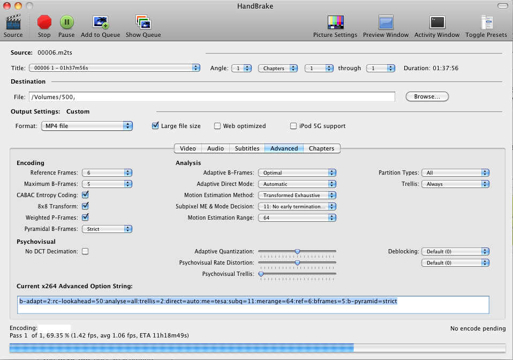
Task: Open Adaptive Direct Mode dropdown
Action: (x=297, y=184)
